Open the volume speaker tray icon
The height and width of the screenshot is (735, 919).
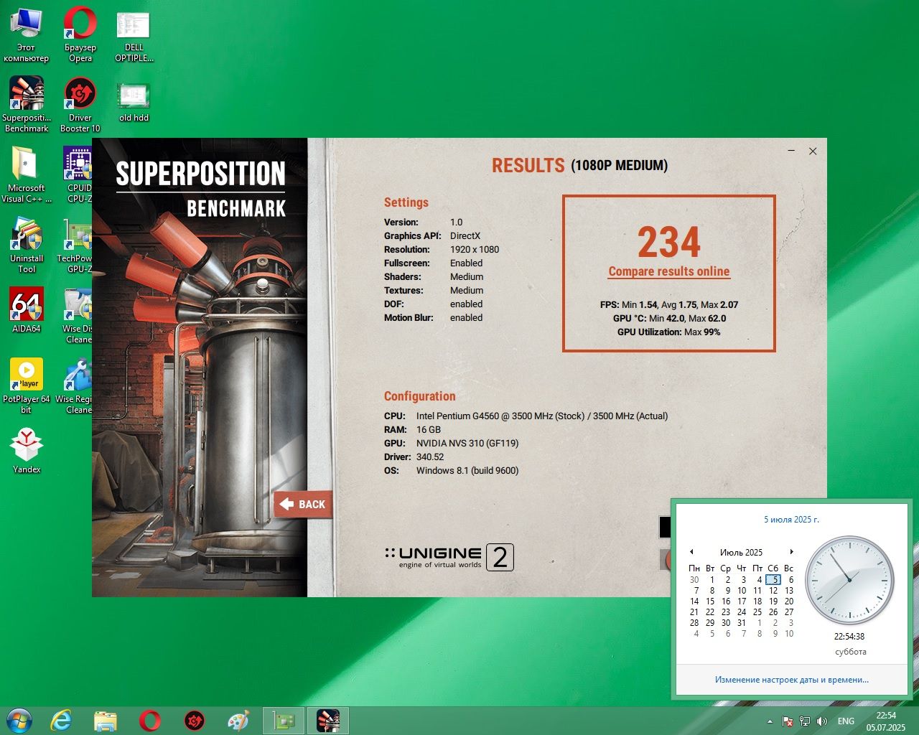[822, 721]
